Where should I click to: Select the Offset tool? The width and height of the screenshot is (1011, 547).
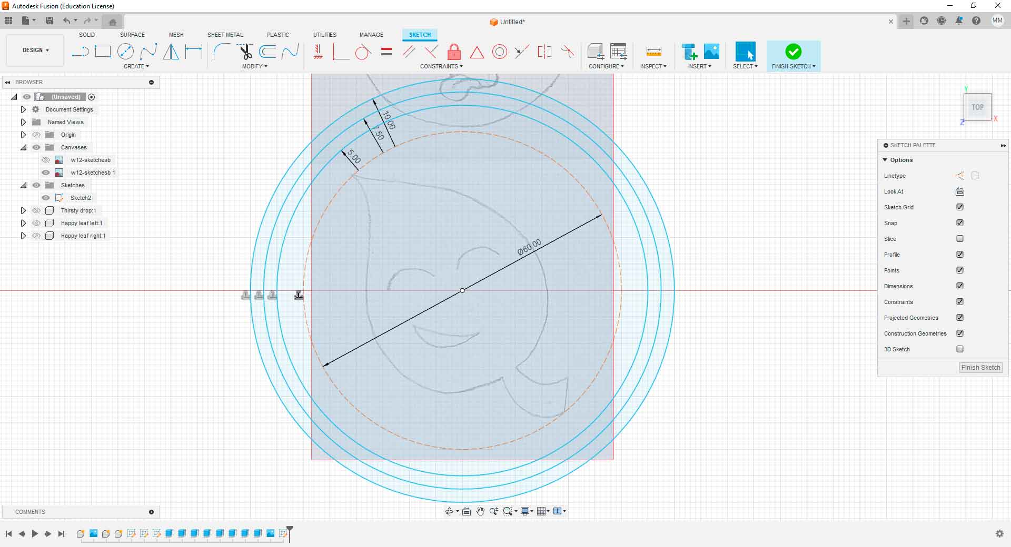(268, 52)
